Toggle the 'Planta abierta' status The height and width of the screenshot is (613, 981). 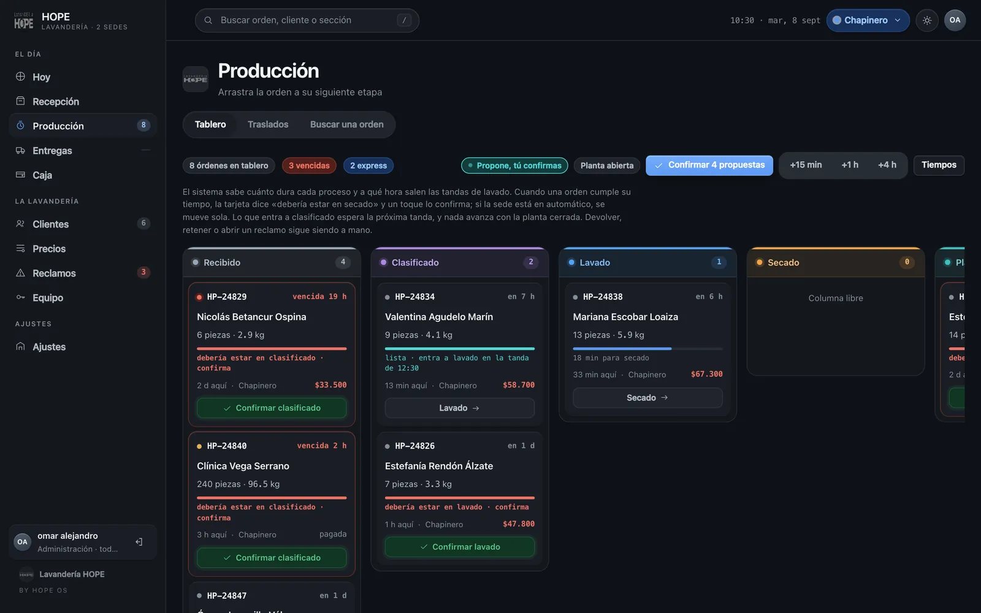click(607, 166)
